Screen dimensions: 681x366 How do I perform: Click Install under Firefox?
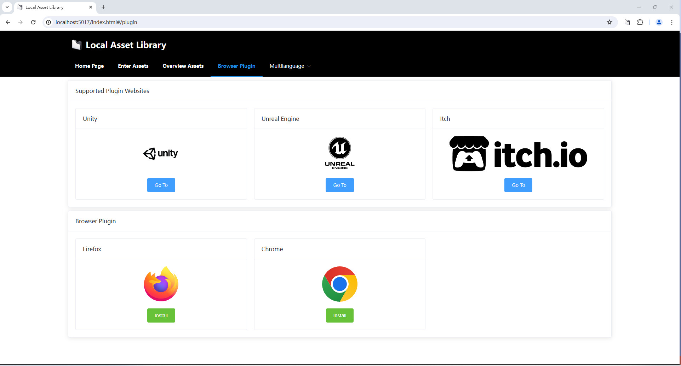[161, 315]
